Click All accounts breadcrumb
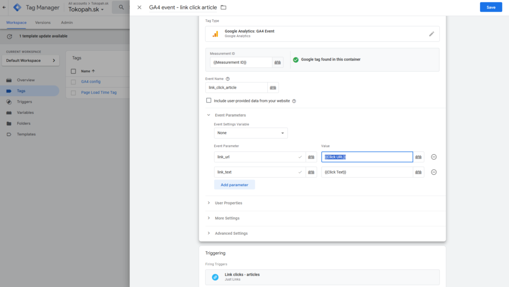The image size is (509, 287). (77, 3)
